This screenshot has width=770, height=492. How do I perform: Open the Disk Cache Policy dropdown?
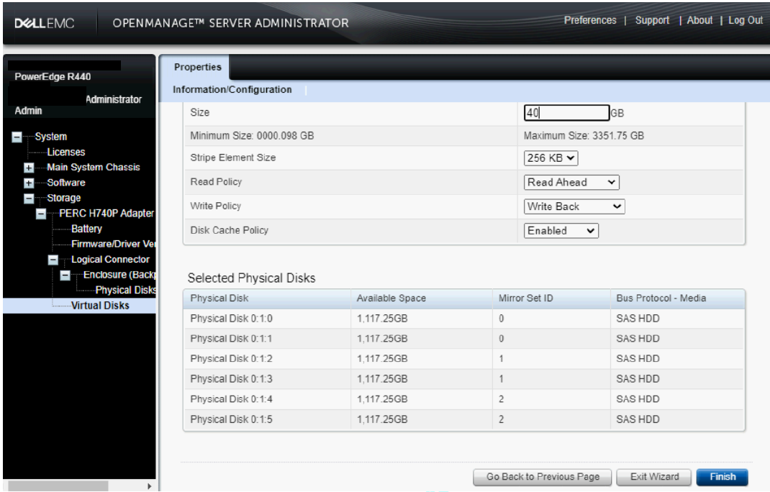559,232
